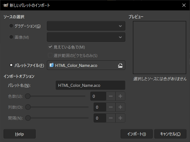
Task: Decrease 色数 with the minus button
Action: coord(111,96)
